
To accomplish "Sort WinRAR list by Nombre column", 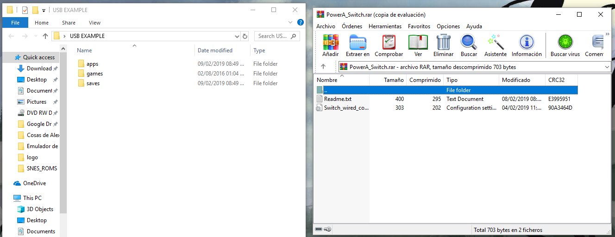I will [341, 80].
